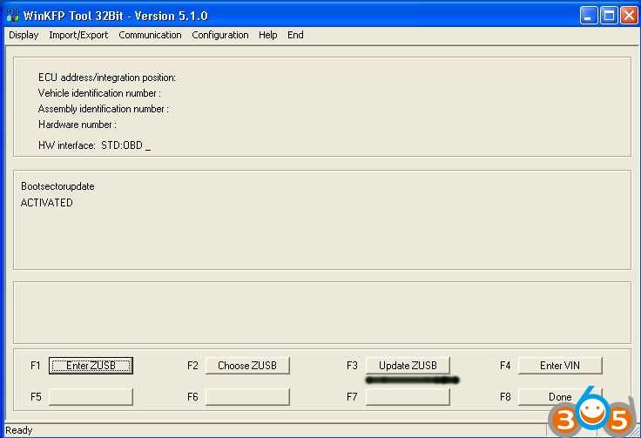Screen dimensions: 641x438
Task: Click the Done button
Action: tap(559, 397)
